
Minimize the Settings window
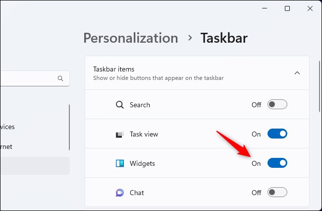[x=264, y=8]
